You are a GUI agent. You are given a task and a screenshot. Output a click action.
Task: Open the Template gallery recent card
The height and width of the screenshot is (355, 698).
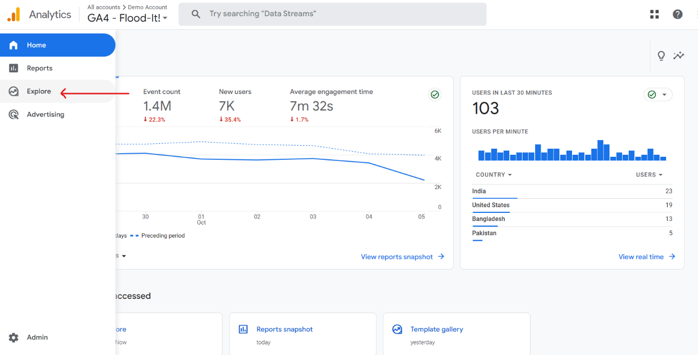[x=457, y=334]
